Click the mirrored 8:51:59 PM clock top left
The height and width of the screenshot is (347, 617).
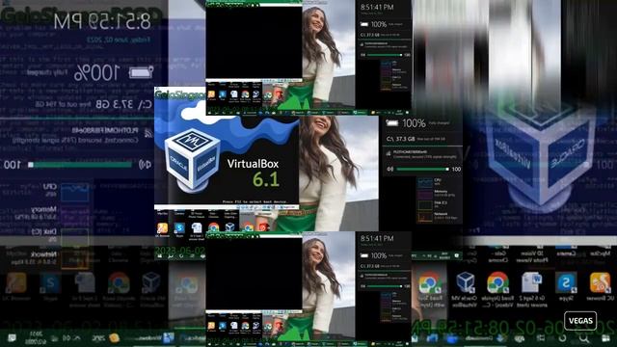pos(102,21)
